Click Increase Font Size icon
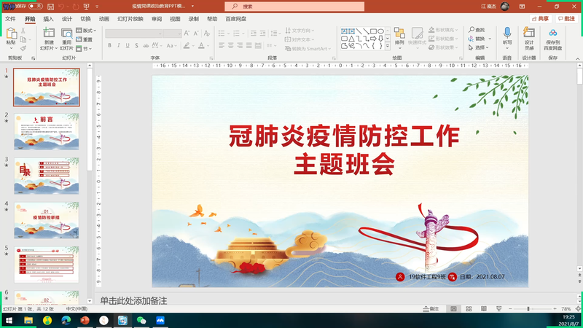Viewport: 583px width, 328px height. click(187, 34)
